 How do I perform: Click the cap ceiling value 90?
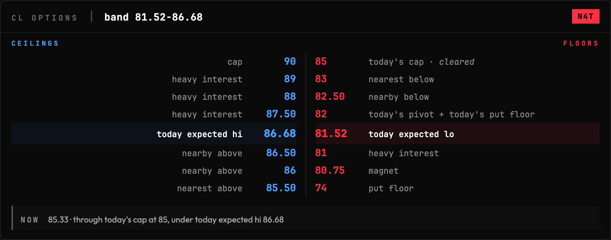pyautogui.click(x=290, y=61)
